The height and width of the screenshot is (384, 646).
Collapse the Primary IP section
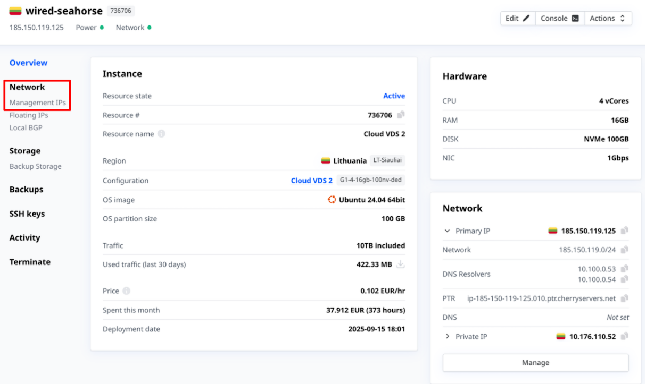pyautogui.click(x=448, y=231)
